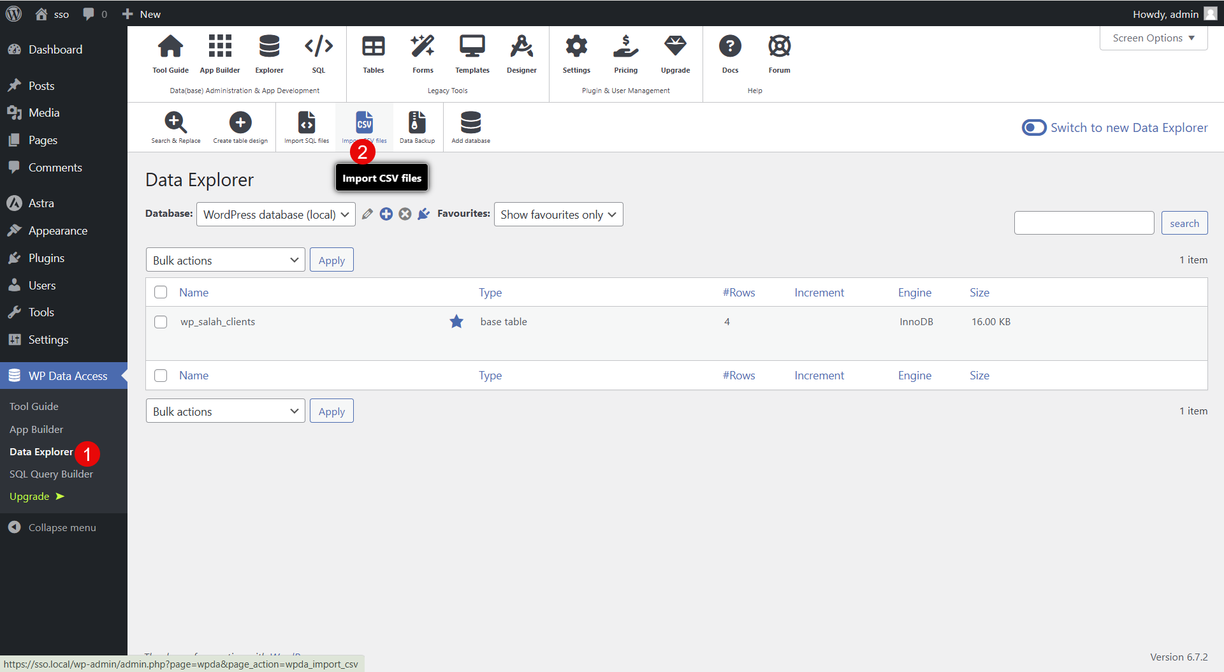Open the wp_salah_clients table link

[217, 322]
